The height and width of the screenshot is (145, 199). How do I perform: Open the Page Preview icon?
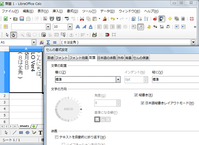coord(58,19)
